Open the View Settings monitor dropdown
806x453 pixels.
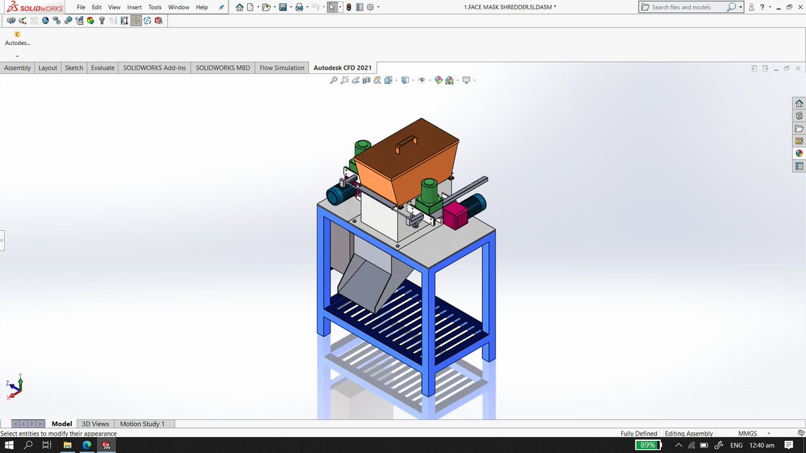click(467, 81)
